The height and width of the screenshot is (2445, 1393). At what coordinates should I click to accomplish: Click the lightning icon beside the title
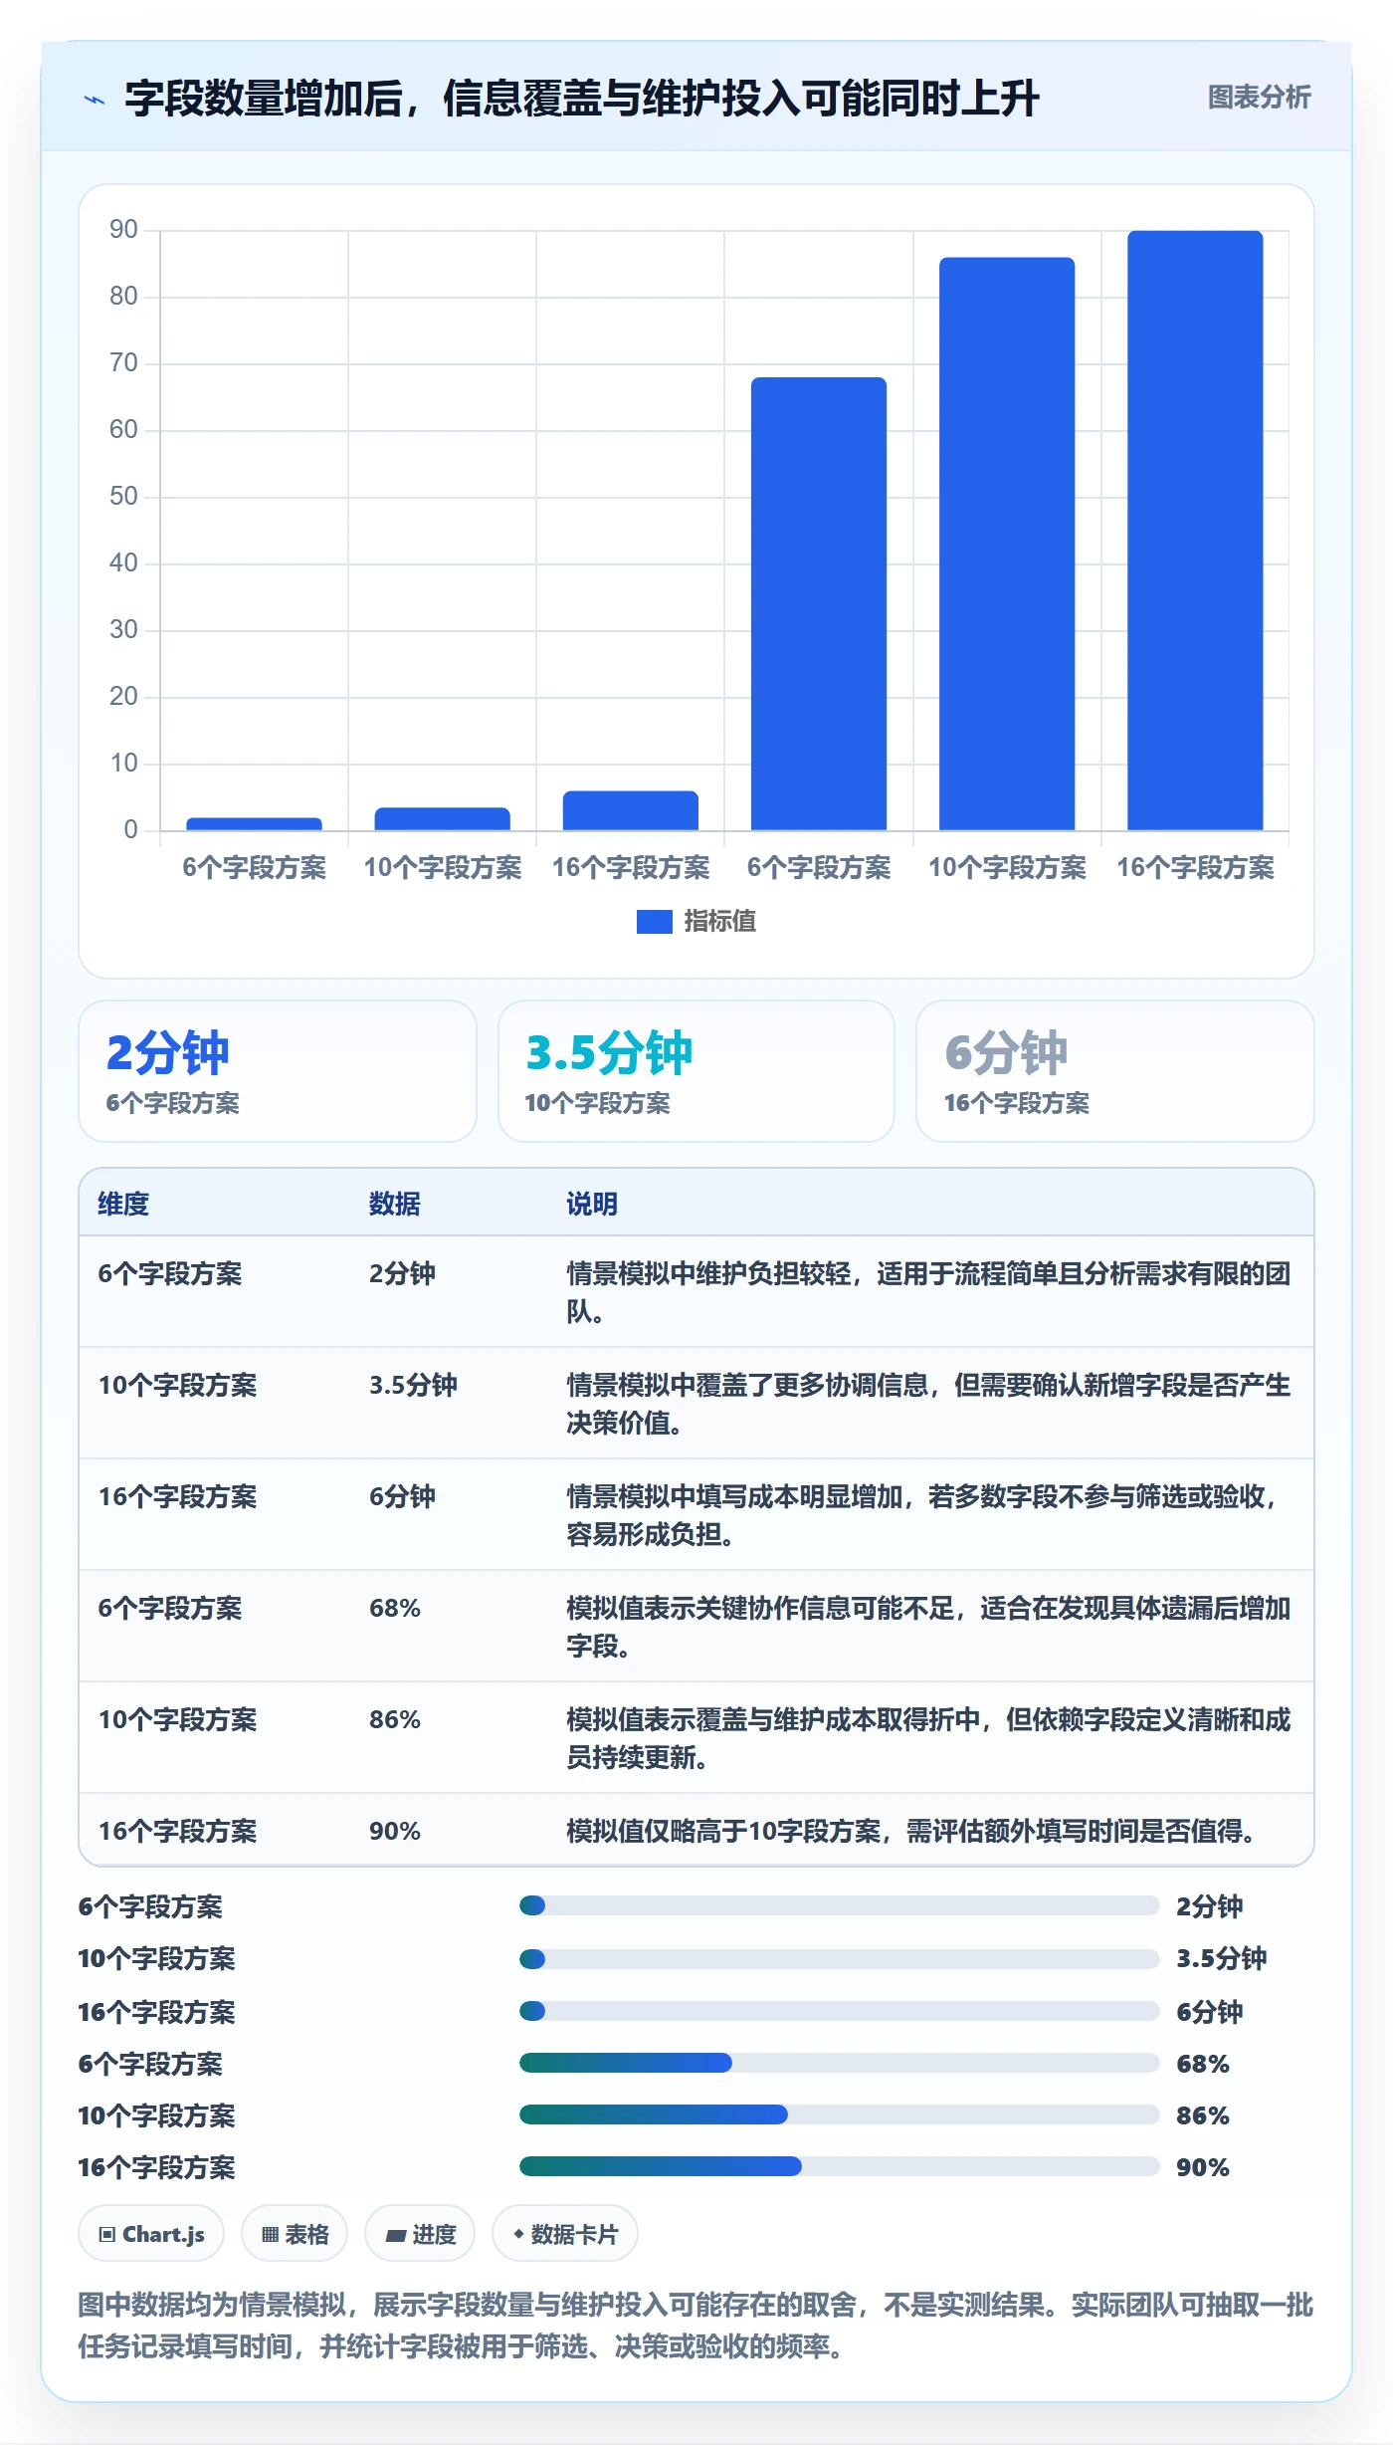coord(95,100)
